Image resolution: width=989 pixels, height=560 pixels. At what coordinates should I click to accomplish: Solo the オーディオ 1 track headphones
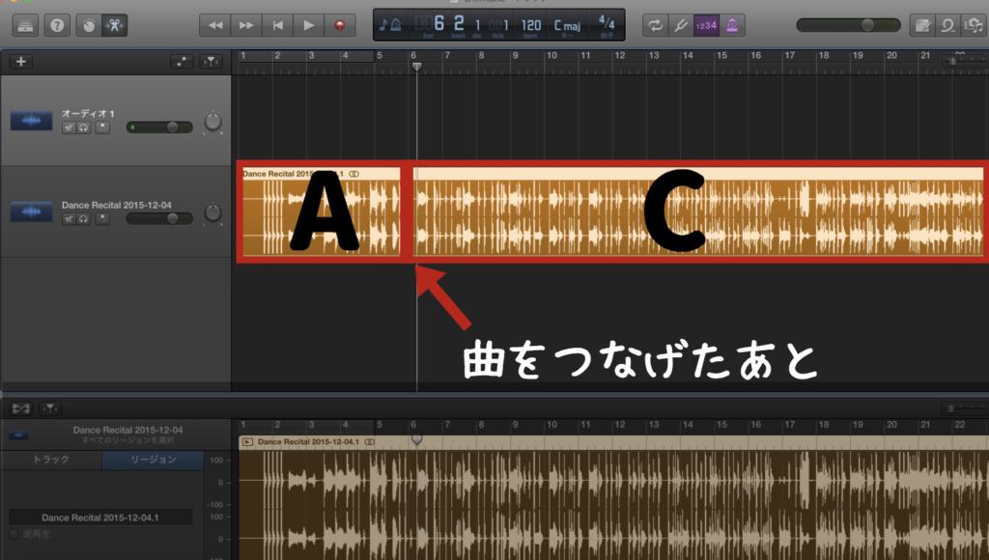[x=84, y=127]
